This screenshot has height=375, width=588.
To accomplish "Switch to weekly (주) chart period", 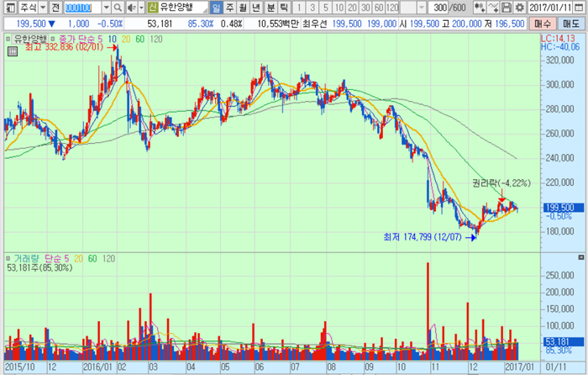I will tap(229, 8).
